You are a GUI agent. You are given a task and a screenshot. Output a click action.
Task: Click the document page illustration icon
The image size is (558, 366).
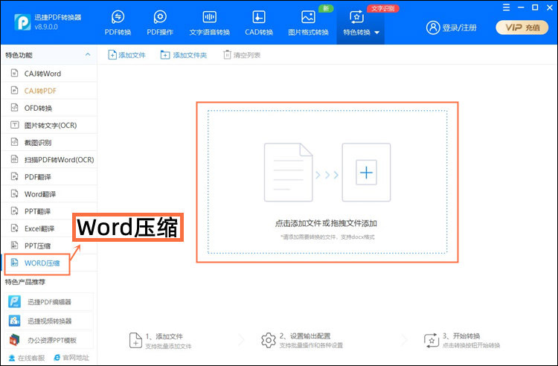288,172
